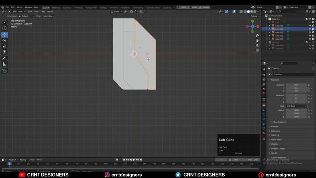The height and width of the screenshot is (178, 316).
Task: Click the Keying button in timeline
Action: (24, 160)
